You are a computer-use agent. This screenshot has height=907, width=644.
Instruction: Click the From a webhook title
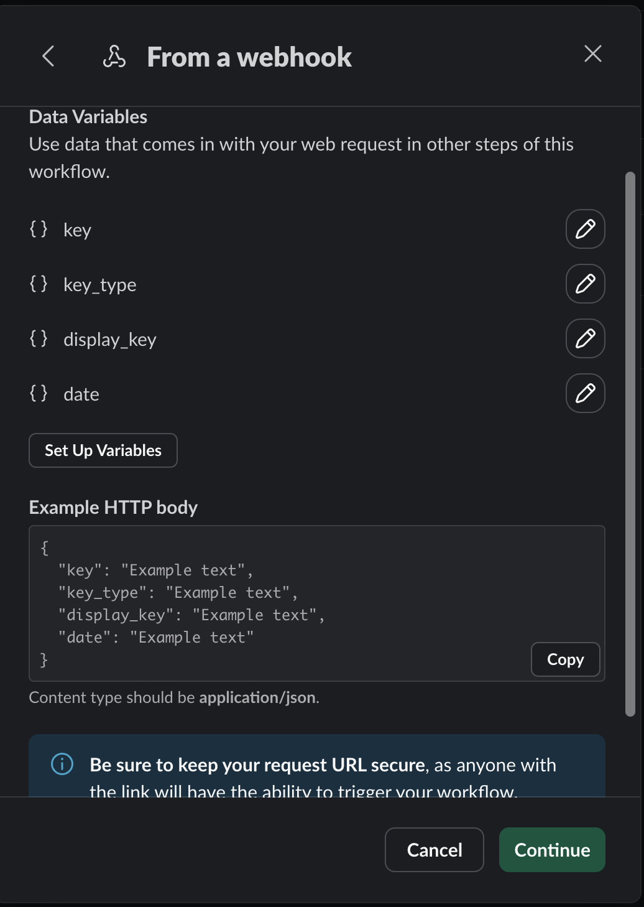(249, 57)
